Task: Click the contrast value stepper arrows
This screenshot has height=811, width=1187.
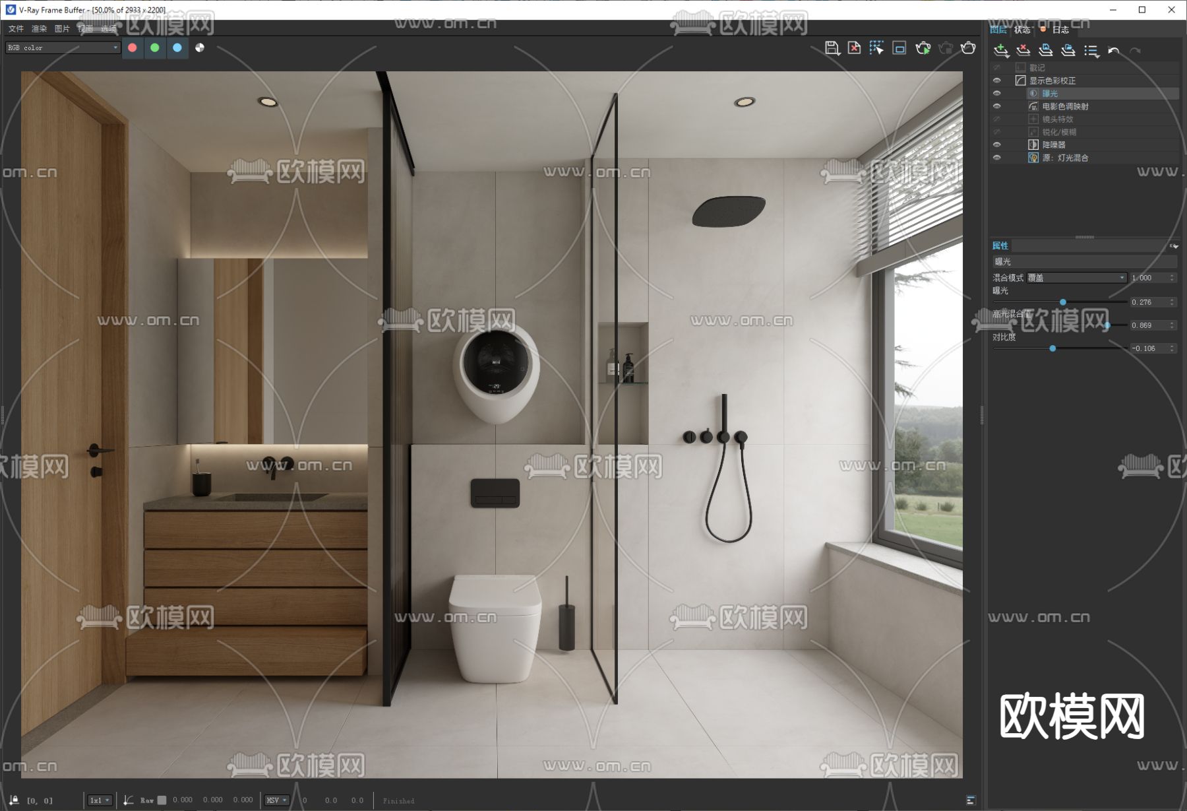Action: click(x=1172, y=348)
